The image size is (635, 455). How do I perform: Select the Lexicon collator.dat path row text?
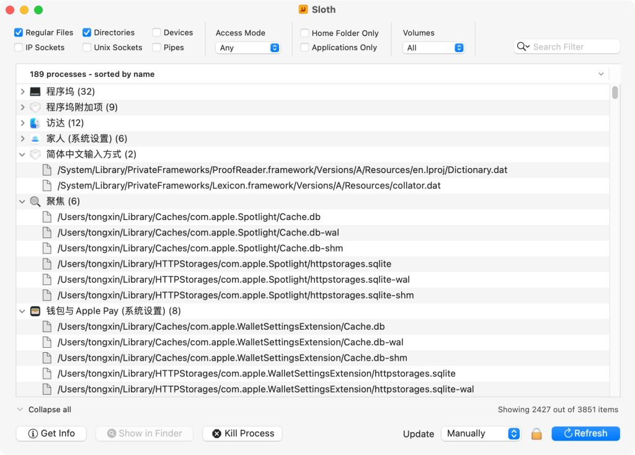[x=249, y=186]
